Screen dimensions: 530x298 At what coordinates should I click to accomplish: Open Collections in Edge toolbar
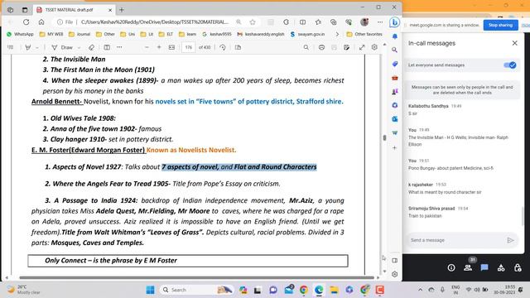pyautogui.click(x=333, y=22)
